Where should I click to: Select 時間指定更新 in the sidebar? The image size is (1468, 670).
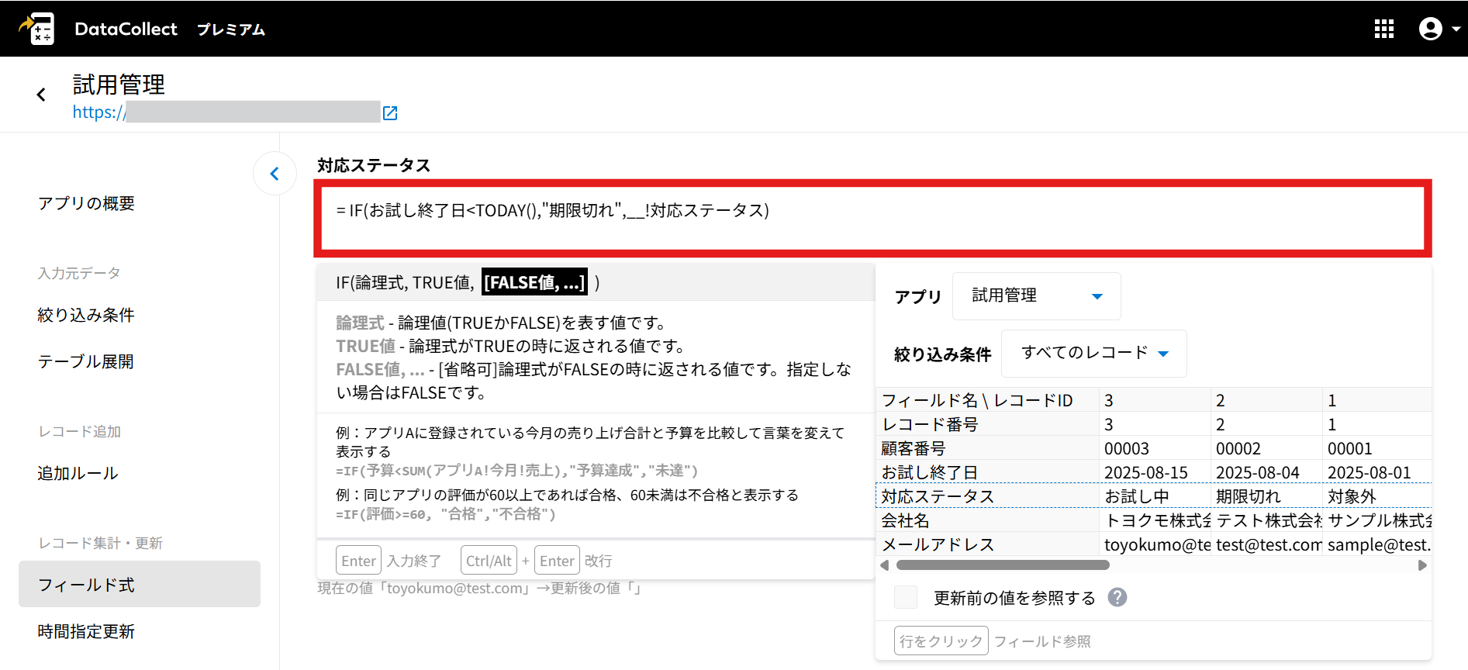pyautogui.click(x=86, y=631)
